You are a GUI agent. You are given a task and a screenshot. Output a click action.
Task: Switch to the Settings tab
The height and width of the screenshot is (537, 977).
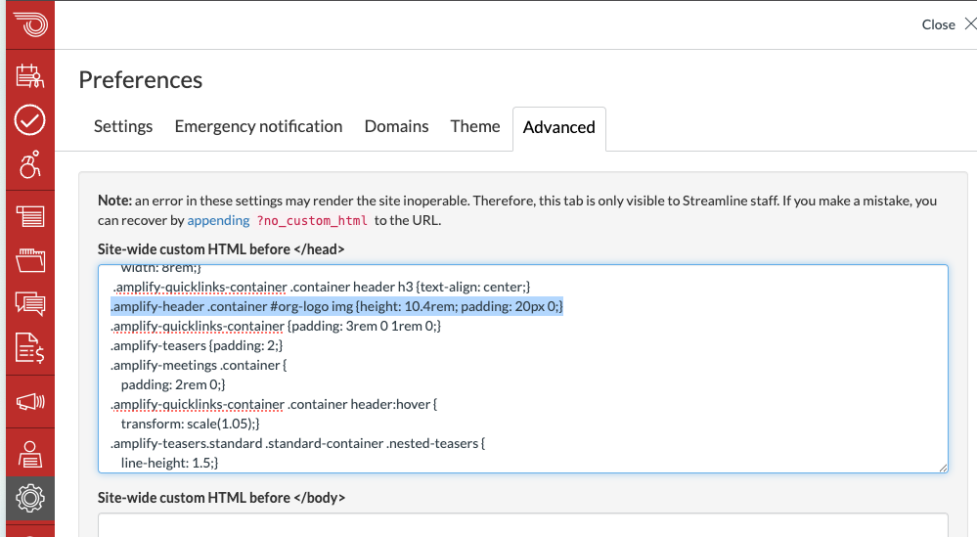pyautogui.click(x=123, y=126)
